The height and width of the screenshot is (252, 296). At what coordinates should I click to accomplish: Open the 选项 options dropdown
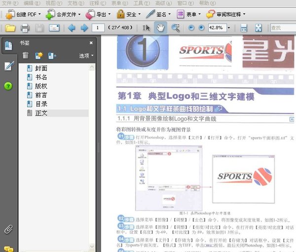[x=86, y=56]
